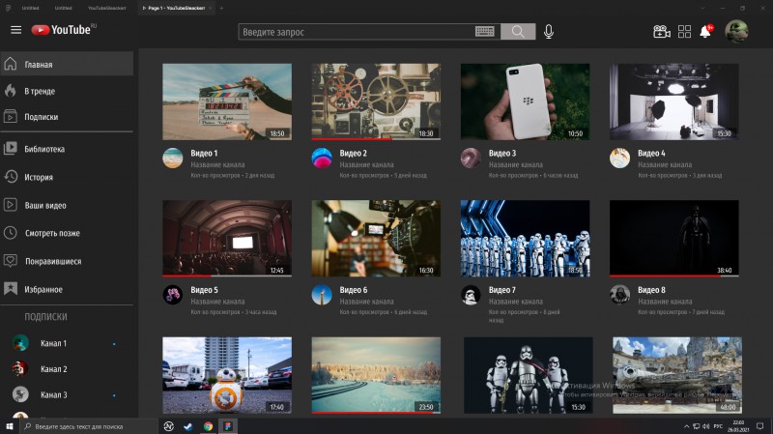Click channel avatar next to Видео 1
773x434 pixels.
(x=173, y=159)
